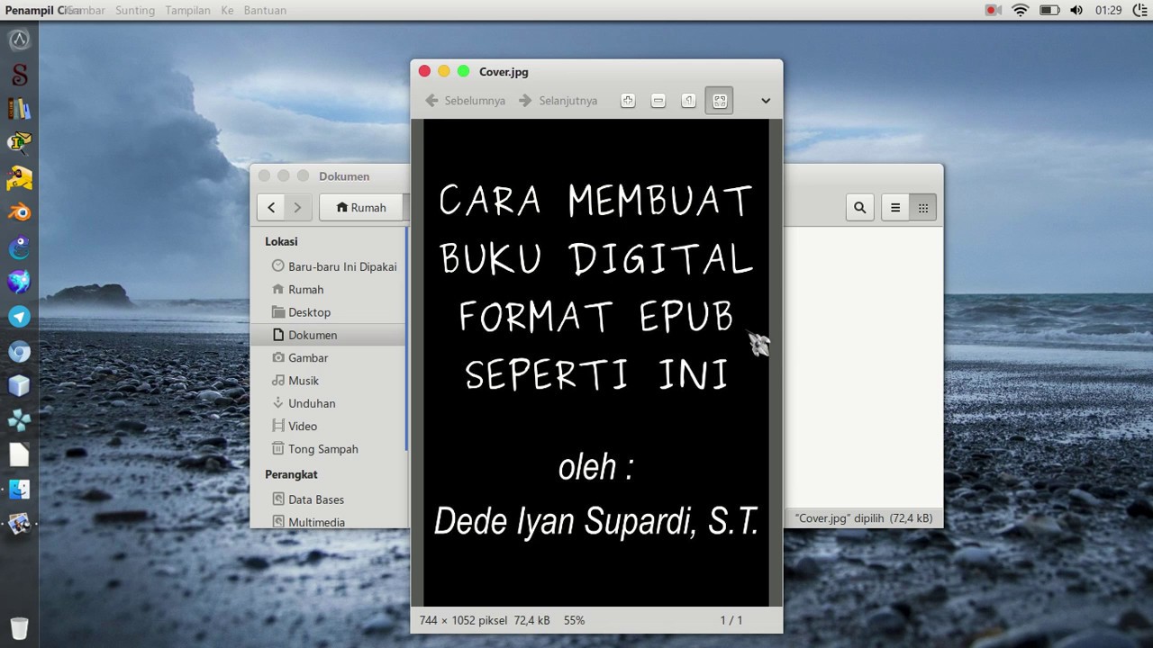Open the Ke menu
Image resolution: width=1153 pixels, height=648 pixels.
[x=227, y=10]
